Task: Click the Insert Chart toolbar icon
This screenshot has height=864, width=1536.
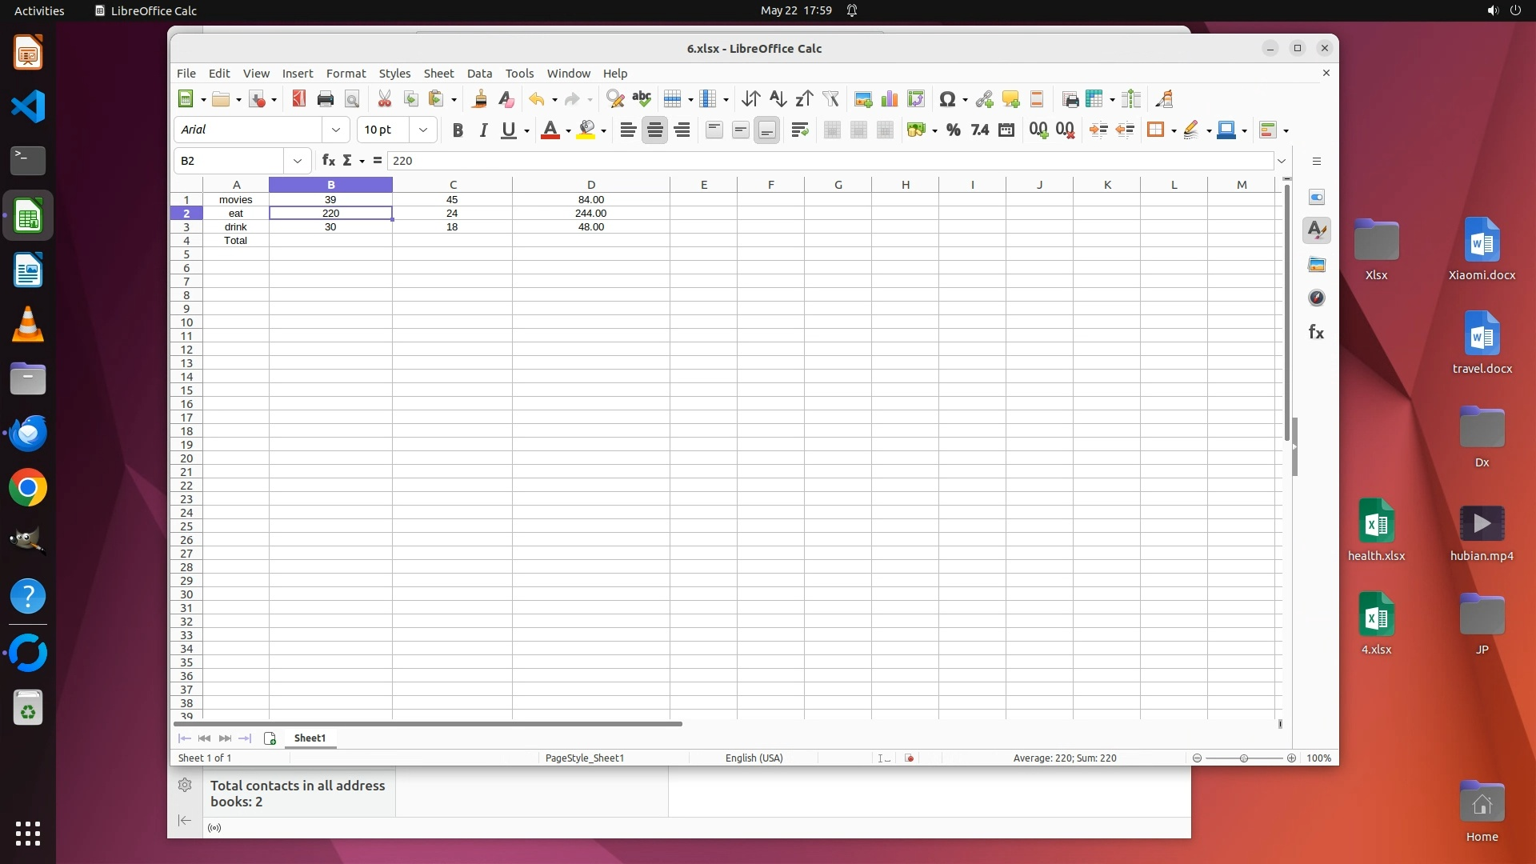Action: (889, 99)
